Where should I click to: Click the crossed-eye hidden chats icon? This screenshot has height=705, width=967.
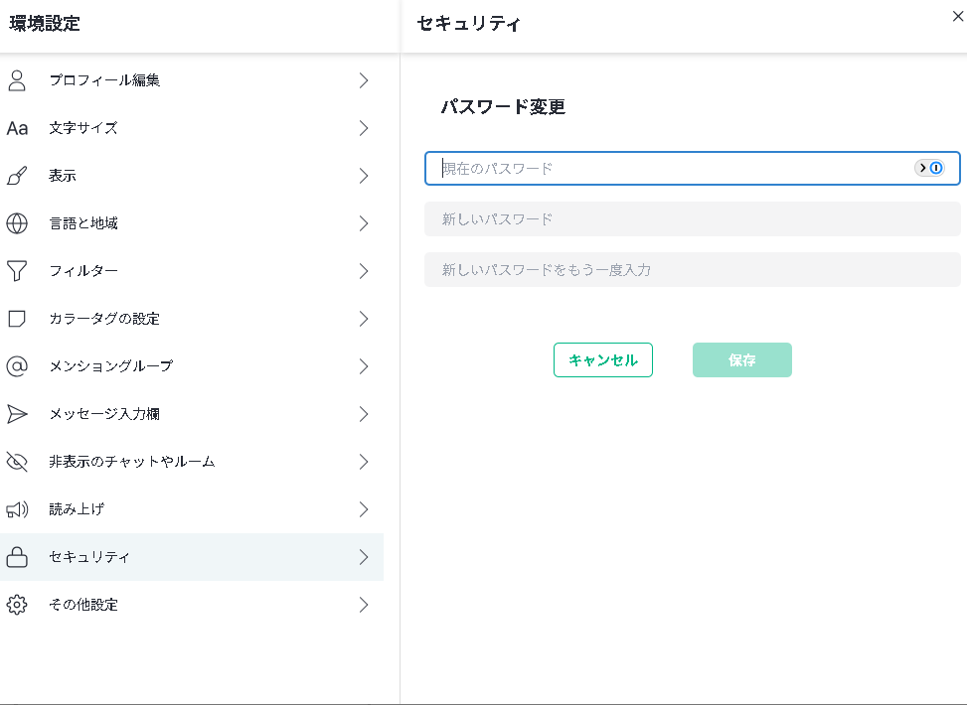click(17, 462)
